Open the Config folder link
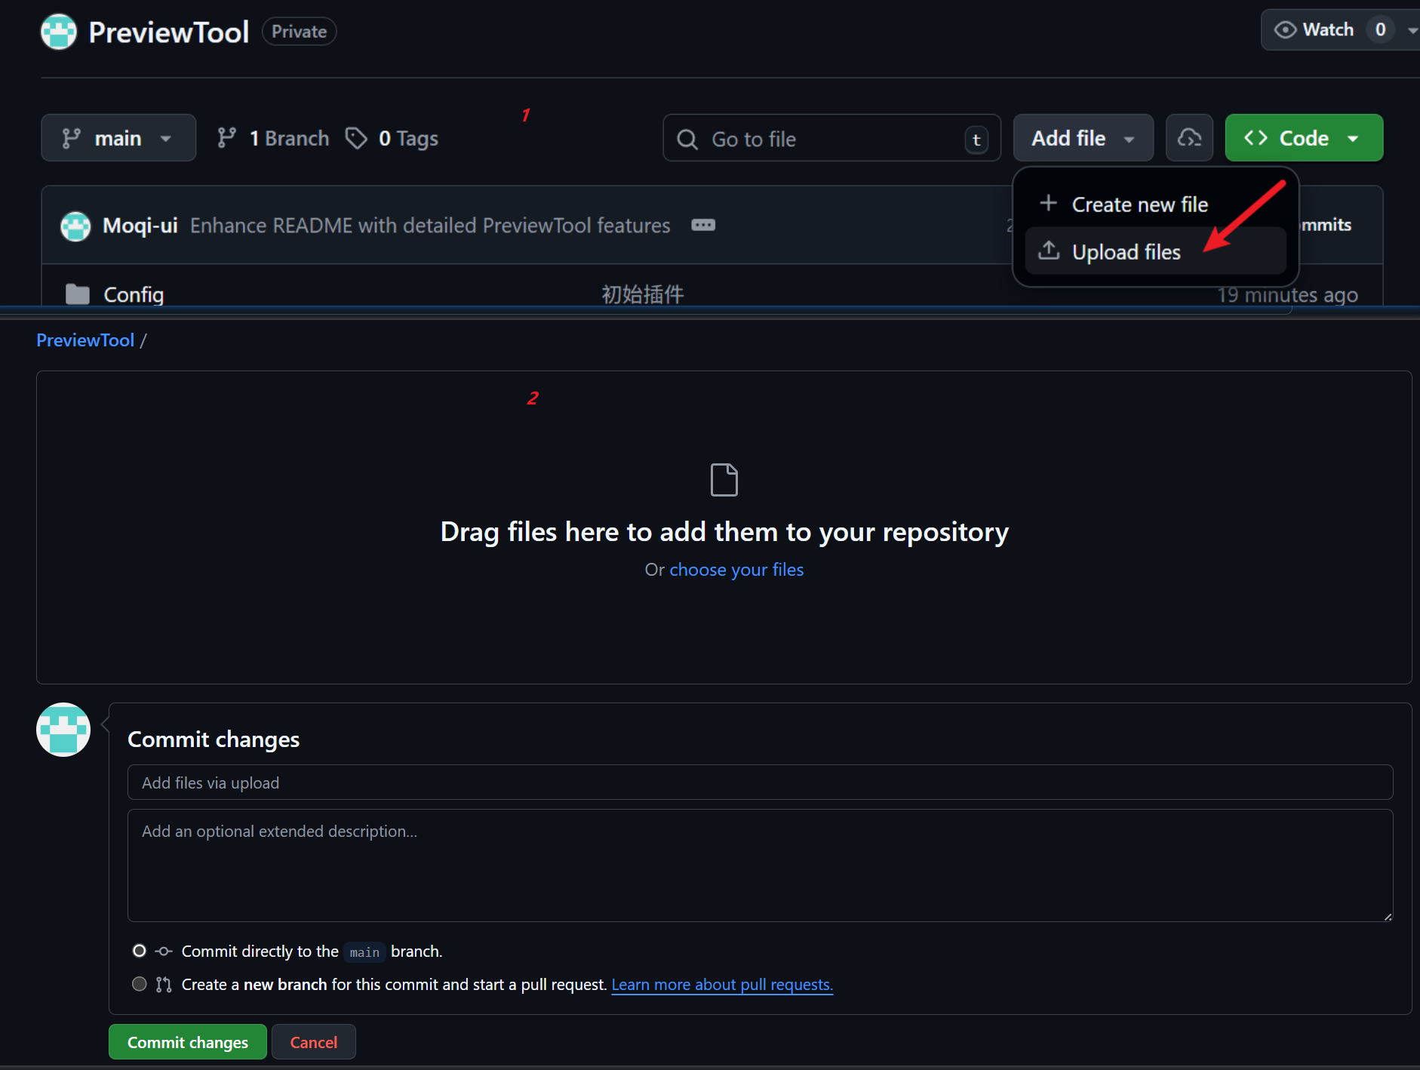The height and width of the screenshot is (1070, 1420). (x=134, y=294)
